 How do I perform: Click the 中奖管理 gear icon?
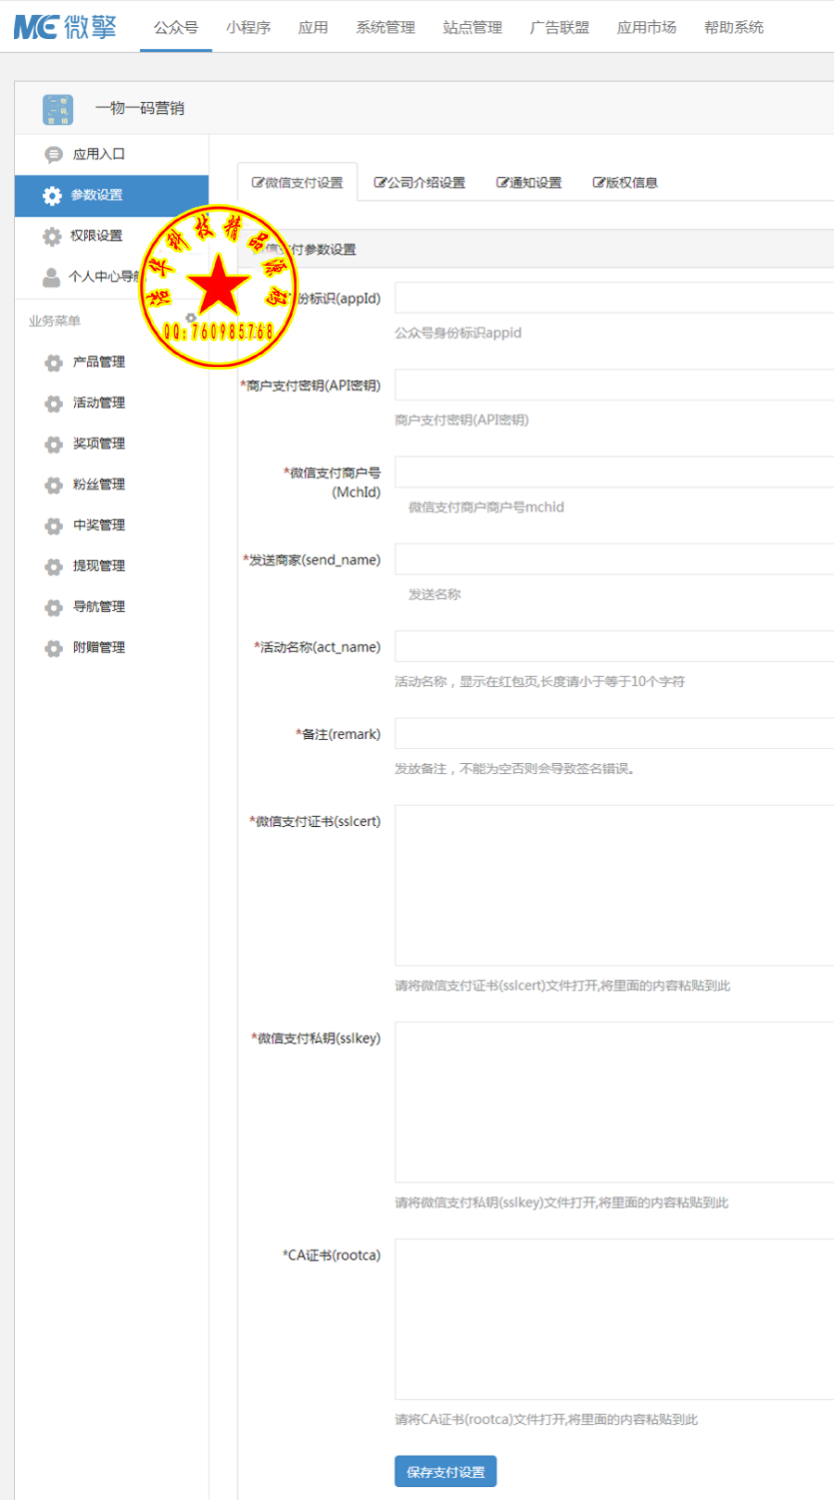(x=54, y=526)
